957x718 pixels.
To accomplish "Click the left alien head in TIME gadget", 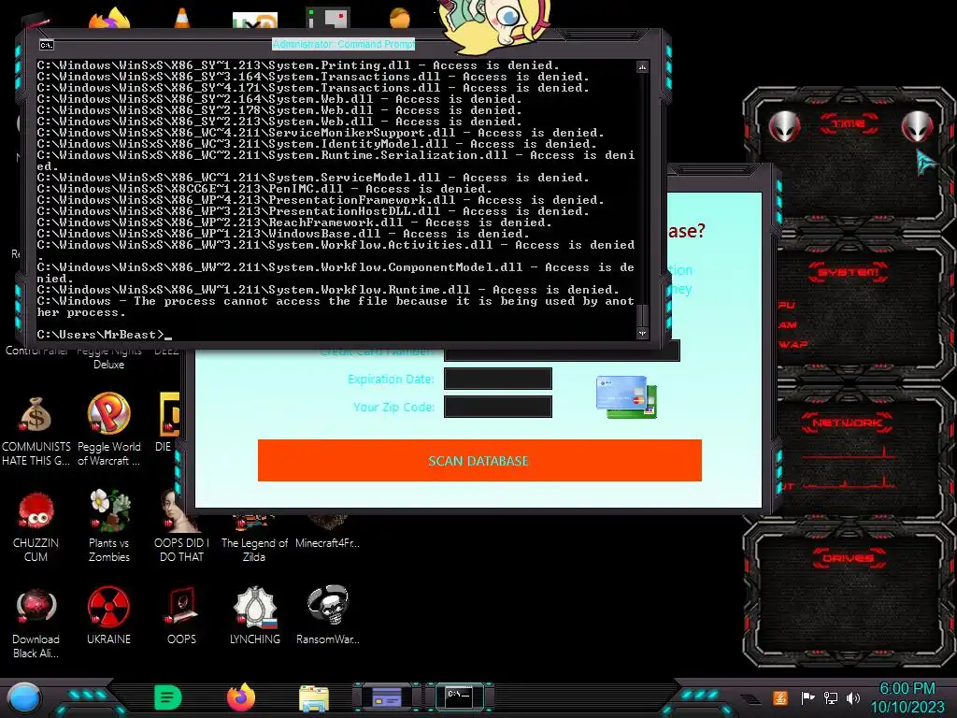I will tap(784, 126).
